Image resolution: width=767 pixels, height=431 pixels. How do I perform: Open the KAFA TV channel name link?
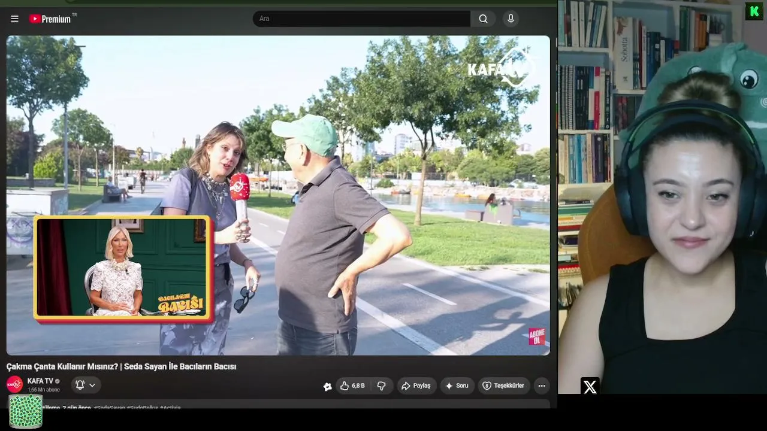point(41,381)
